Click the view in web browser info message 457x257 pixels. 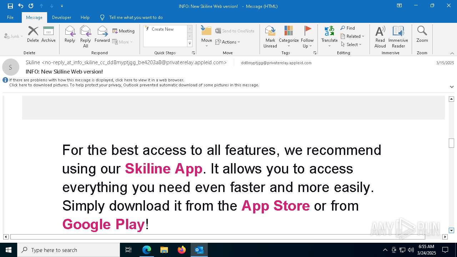click(97, 80)
